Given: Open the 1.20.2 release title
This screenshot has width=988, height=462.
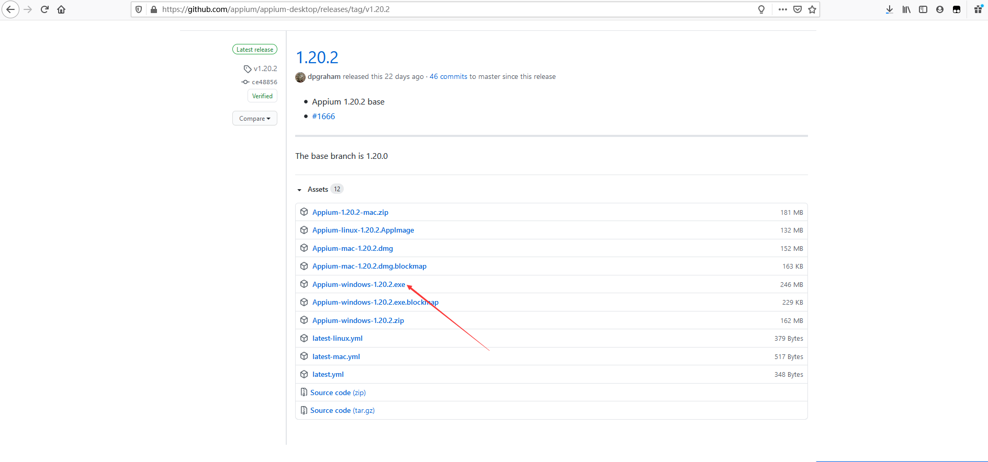Looking at the screenshot, I should tap(317, 57).
